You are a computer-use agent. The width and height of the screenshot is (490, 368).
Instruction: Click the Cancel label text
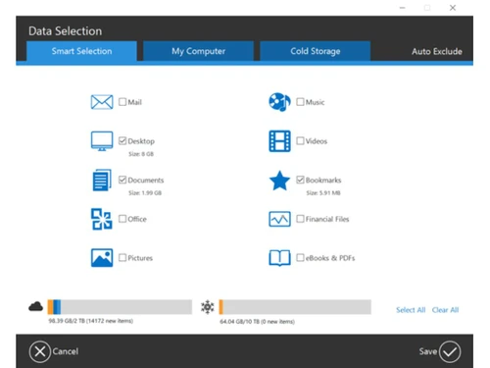click(66, 351)
